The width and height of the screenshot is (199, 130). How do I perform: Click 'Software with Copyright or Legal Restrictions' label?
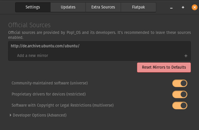(x=62, y=105)
